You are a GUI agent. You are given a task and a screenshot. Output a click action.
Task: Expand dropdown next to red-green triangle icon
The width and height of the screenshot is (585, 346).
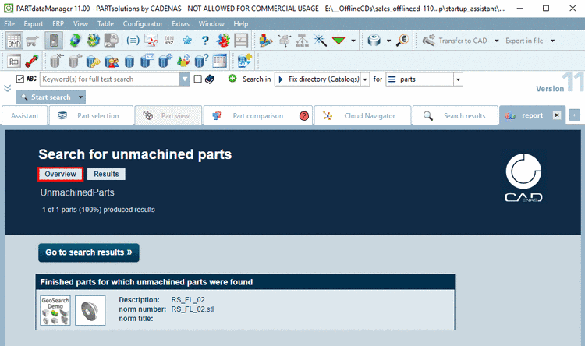coord(353,41)
